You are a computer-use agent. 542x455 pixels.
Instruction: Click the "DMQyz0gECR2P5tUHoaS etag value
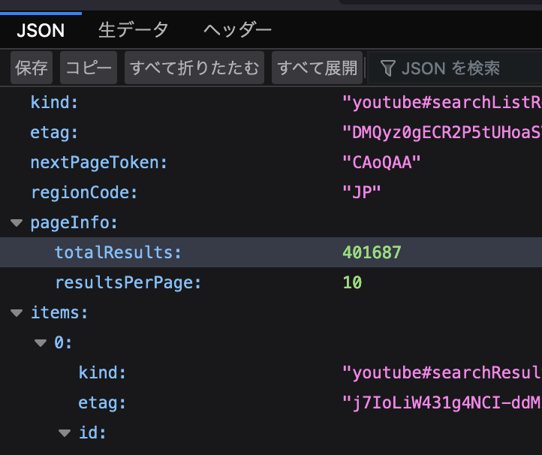442,132
